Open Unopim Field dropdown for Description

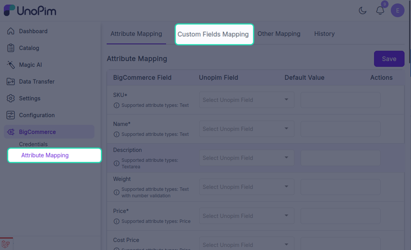tap(247, 158)
